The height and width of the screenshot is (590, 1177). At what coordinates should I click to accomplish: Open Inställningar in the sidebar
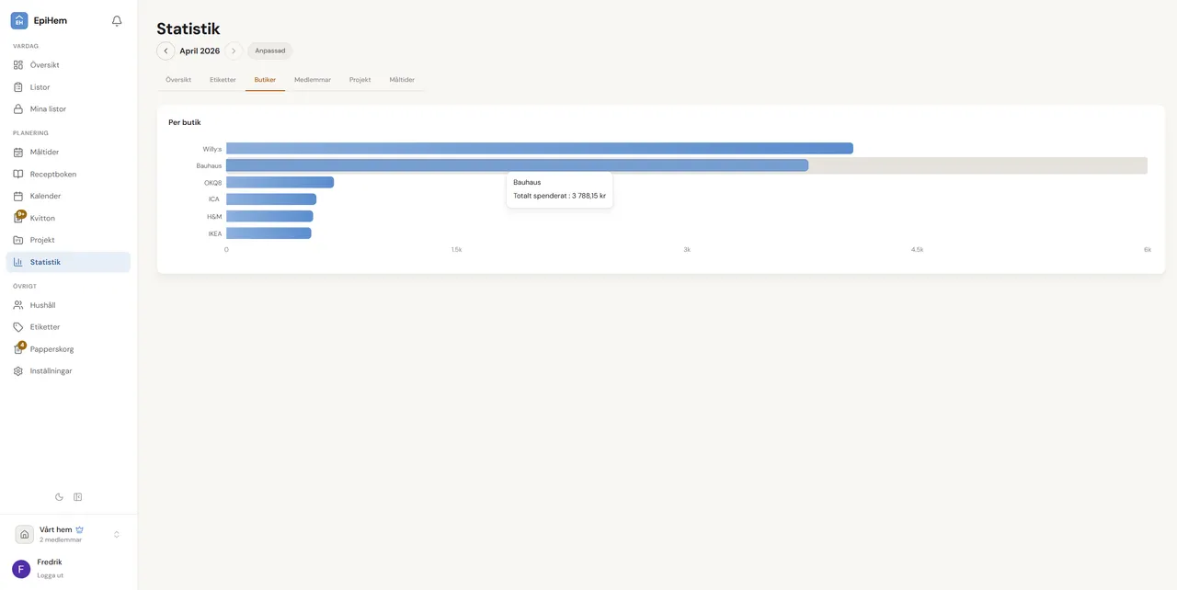(x=68, y=371)
